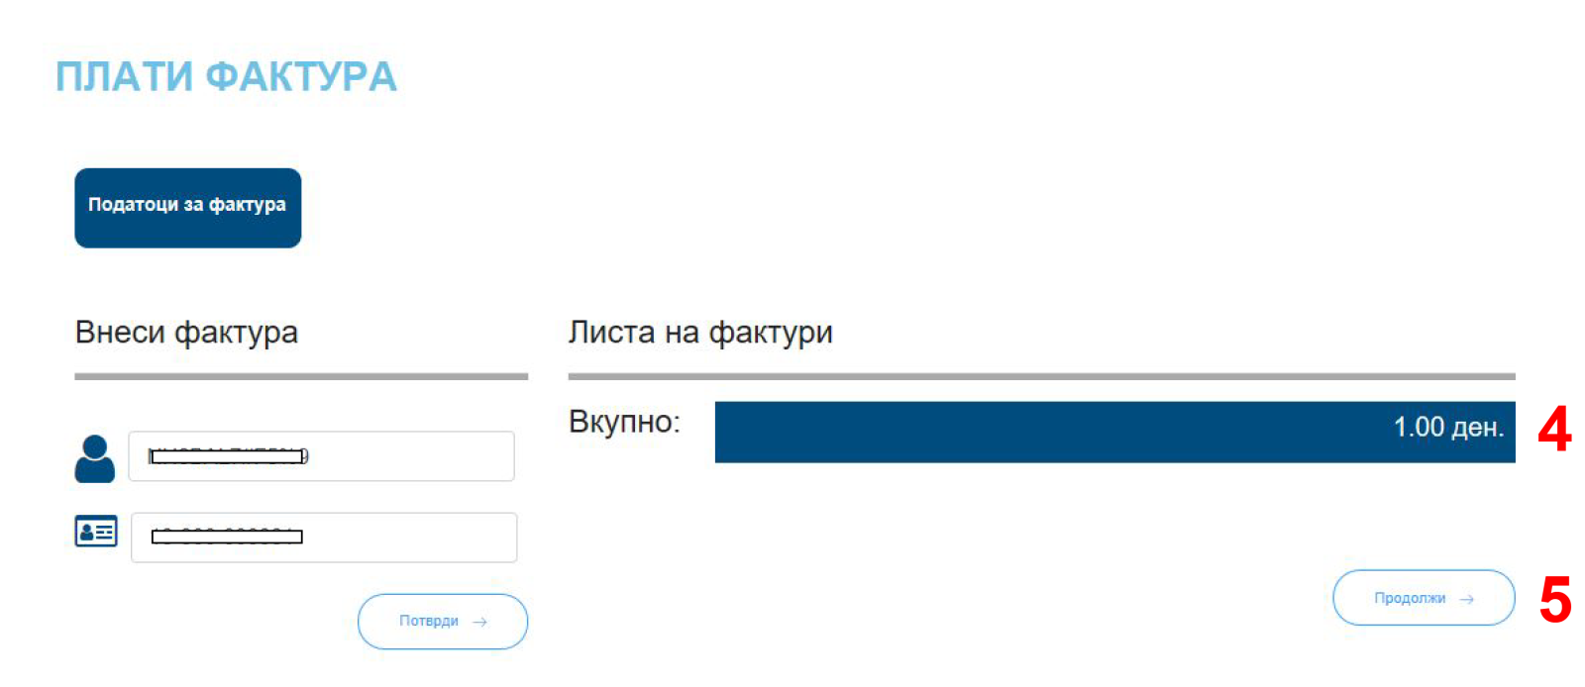Focus the input field beside the ID card icon
Image resolution: width=1585 pixels, height=687 pixels.
324,538
